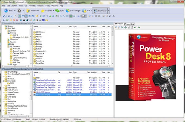Click the free disk space status entry
The image size is (185, 122).
tap(12, 120)
